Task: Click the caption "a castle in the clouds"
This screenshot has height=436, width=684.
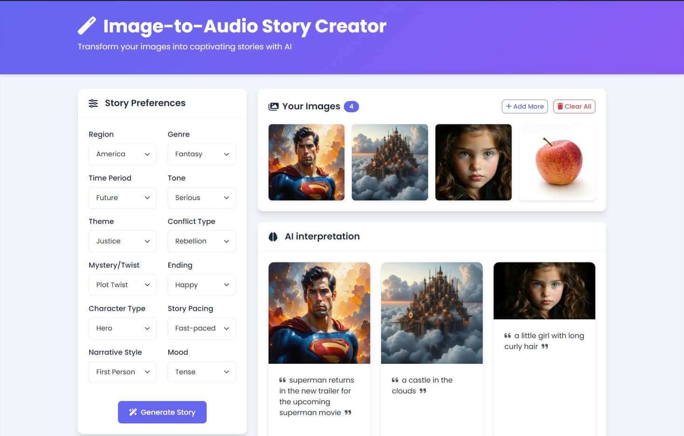Action: (422, 385)
